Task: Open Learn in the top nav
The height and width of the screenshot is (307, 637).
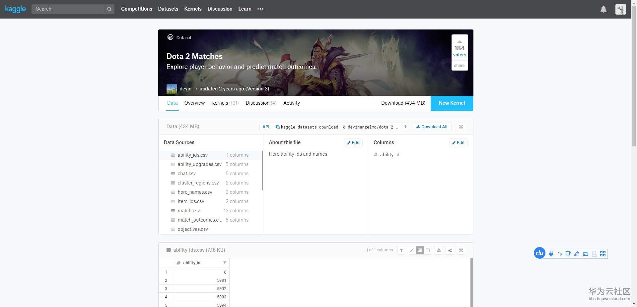Action: point(245,9)
